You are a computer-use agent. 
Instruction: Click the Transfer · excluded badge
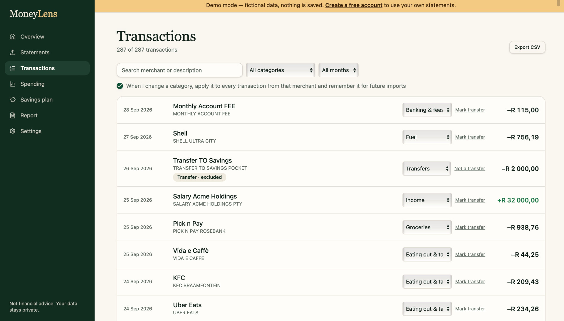point(199,177)
